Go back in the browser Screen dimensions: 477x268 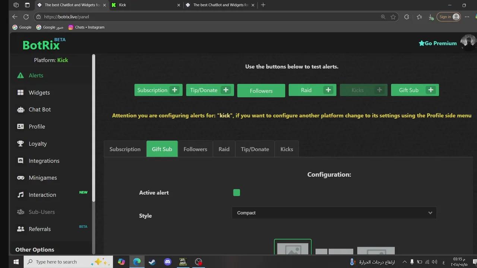tap(15, 17)
